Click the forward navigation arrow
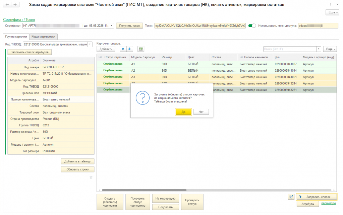 15,5
